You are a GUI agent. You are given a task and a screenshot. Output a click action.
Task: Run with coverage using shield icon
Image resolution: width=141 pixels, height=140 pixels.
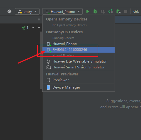(103, 11)
